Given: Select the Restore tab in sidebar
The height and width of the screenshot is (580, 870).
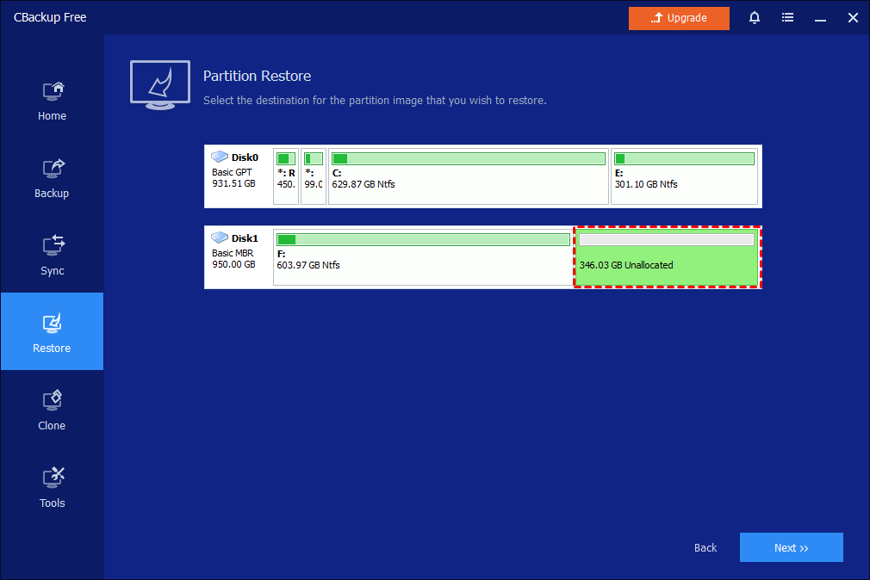Looking at the screenshot, I should [x=52, y=331].
